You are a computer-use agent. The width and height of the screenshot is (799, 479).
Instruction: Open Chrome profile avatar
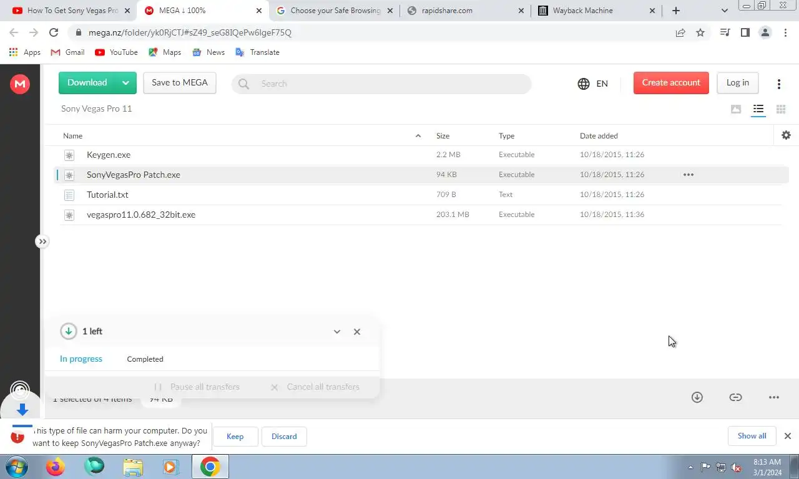[765, 32]
